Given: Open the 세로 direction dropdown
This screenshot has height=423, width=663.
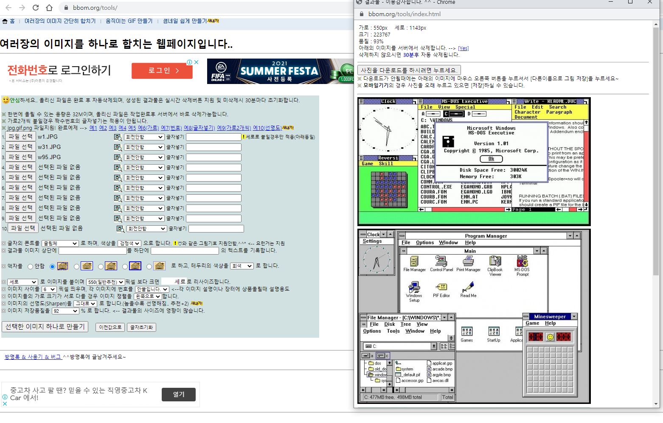Looking at the screenshot, I should (22, 282).
